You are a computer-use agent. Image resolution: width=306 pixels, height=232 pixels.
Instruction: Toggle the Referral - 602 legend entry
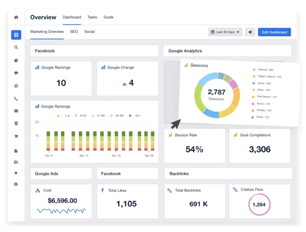point(263,70)
